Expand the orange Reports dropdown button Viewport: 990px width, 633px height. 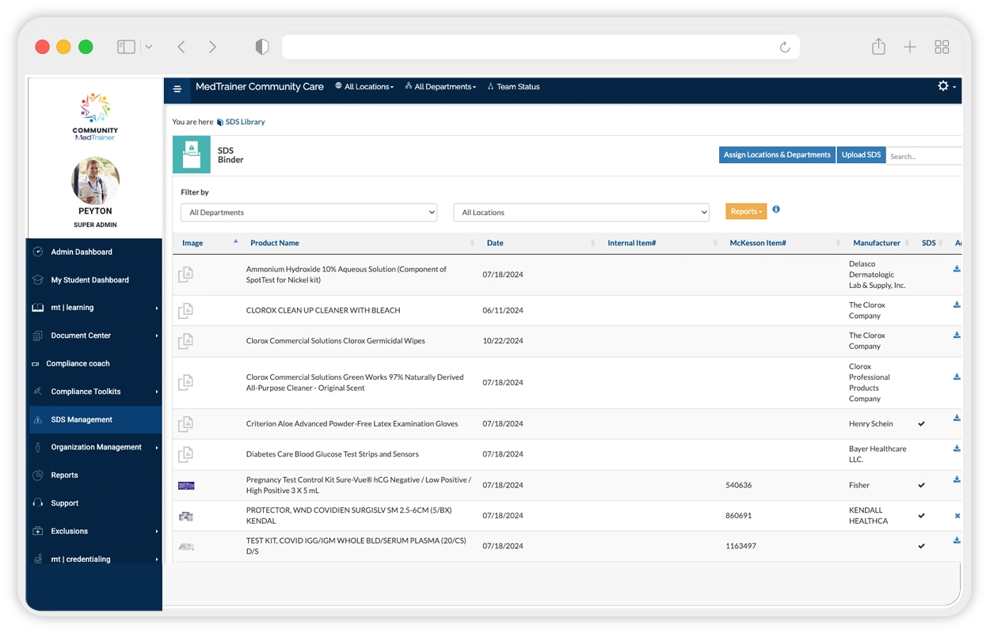(746, 211)
